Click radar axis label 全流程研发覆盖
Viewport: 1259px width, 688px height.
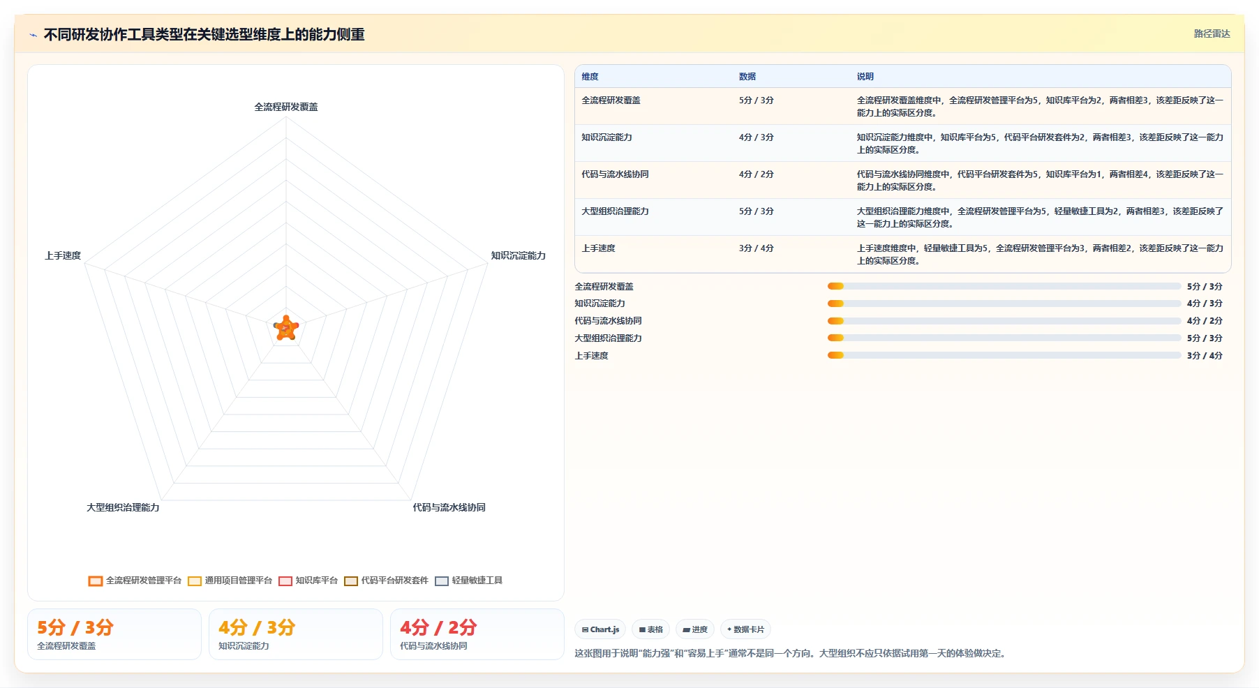pos(286,107)
